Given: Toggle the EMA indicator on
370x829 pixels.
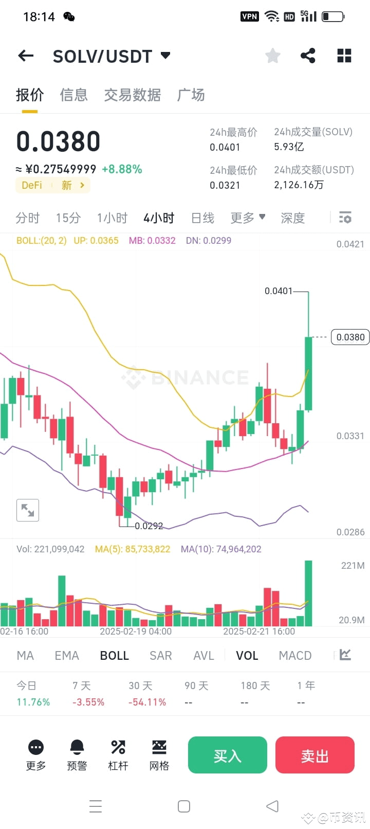Looking at the screenshot, I should point(66,655).
